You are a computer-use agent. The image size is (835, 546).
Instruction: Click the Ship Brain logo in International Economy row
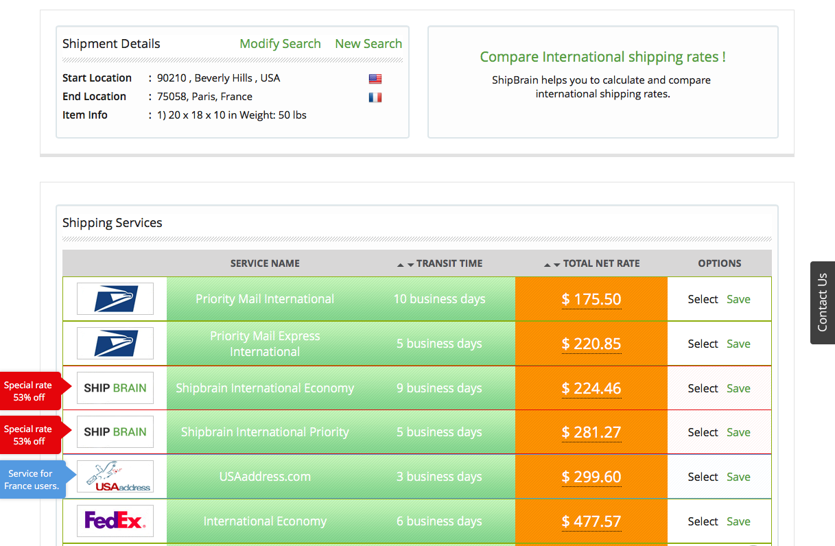pos(115,388)
